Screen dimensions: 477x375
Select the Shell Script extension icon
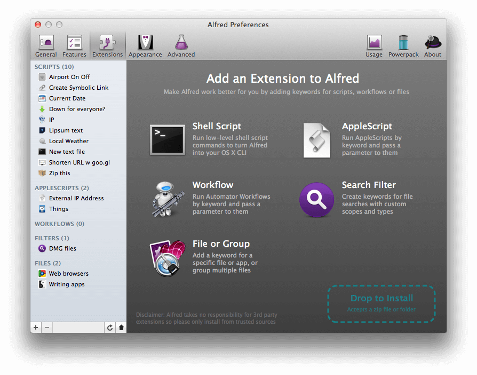tap(168, 139)
